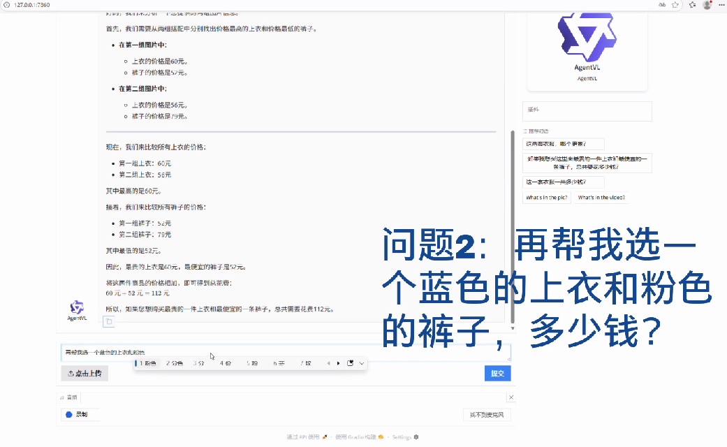Expand the IME candidate list chevron
The width and height of the screenshot is (727, 447).
coord(361,363)
